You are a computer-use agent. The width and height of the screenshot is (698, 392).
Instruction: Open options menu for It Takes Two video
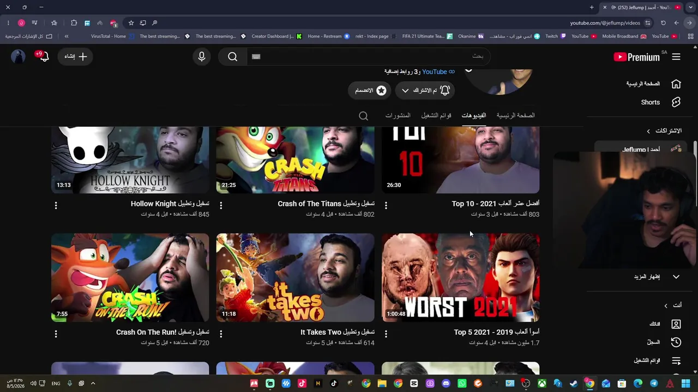221,334
